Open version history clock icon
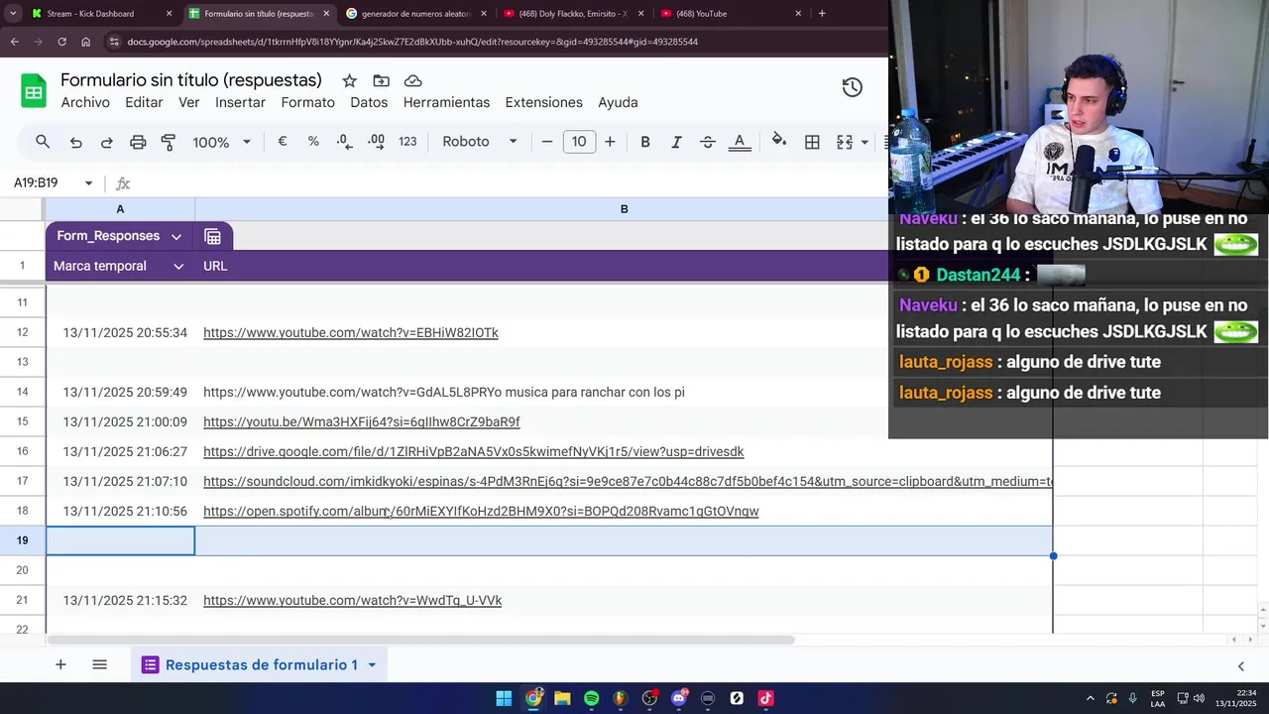1269x714 pixels. 852,87
